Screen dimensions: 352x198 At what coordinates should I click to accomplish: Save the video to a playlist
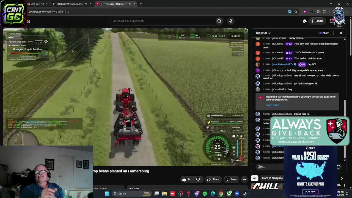231,179
